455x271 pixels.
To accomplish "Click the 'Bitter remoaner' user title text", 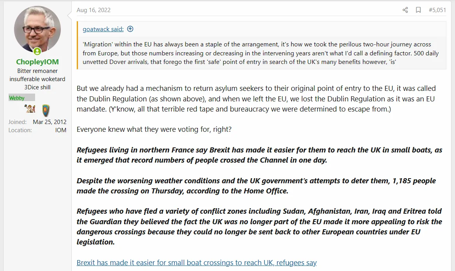I will [x=37, y=71].
